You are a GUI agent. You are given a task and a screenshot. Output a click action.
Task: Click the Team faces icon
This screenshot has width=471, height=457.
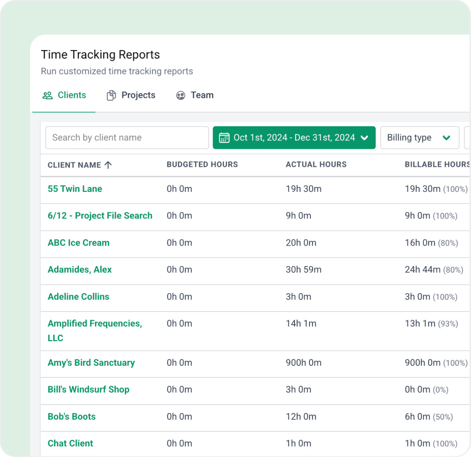pyautogui.click(x=181, y=95)
